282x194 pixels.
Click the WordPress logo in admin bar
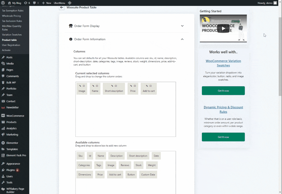(3, 3)
